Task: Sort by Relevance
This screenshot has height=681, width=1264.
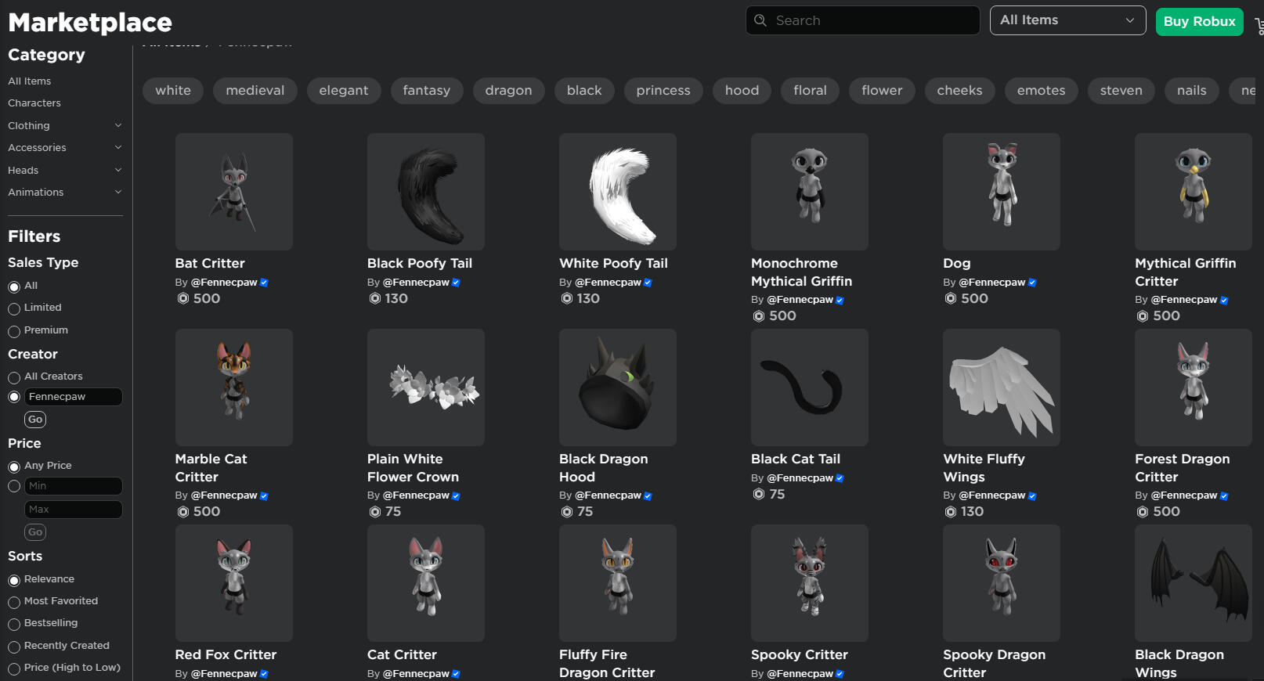Action: tap(14, 581)
